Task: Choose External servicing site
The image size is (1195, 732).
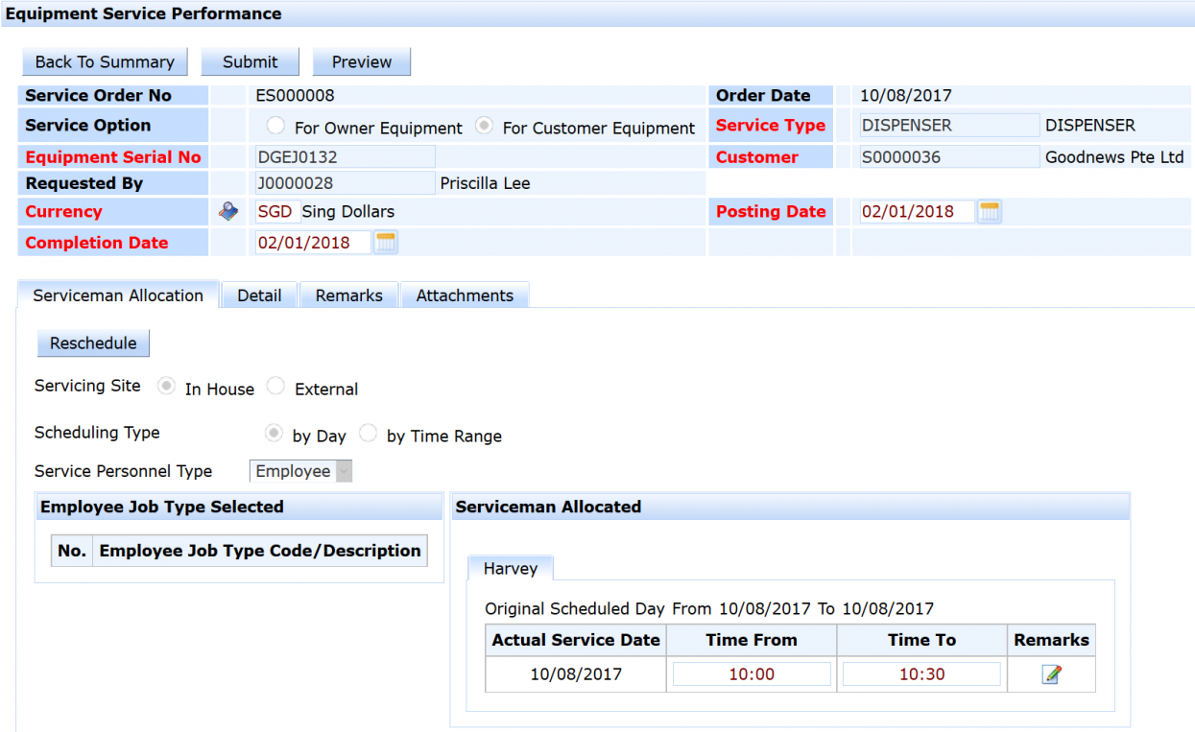Action: click(x=276, y=387)
